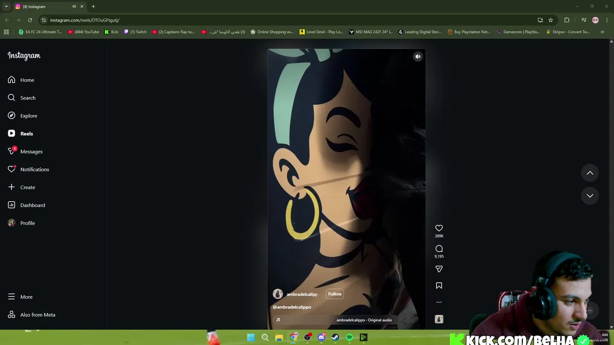This screenshot has width=614, height=345.
Task: Open the MSI MAG 242F bookmark
Action: point(371,32)
